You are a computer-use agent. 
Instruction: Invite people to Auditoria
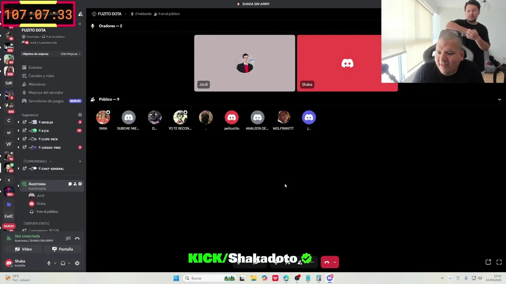click(75, 184)
